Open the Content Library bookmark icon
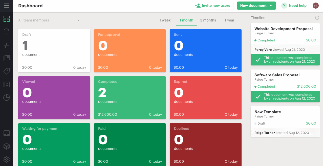Image resolution: width=323 pixels, height=166 pixels. click(7, 58)
